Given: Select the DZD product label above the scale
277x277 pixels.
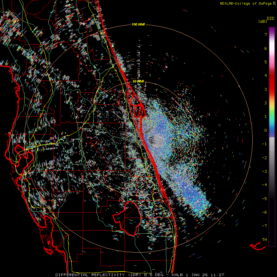Looking at the screenshot, I should tap(271, 18).
